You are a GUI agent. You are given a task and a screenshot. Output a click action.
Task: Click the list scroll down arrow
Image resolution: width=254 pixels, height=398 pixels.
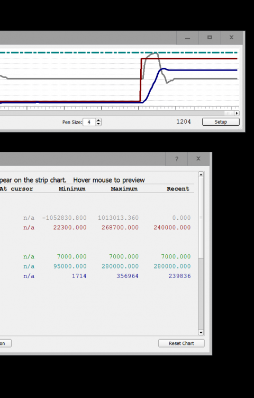coord(201,332)
